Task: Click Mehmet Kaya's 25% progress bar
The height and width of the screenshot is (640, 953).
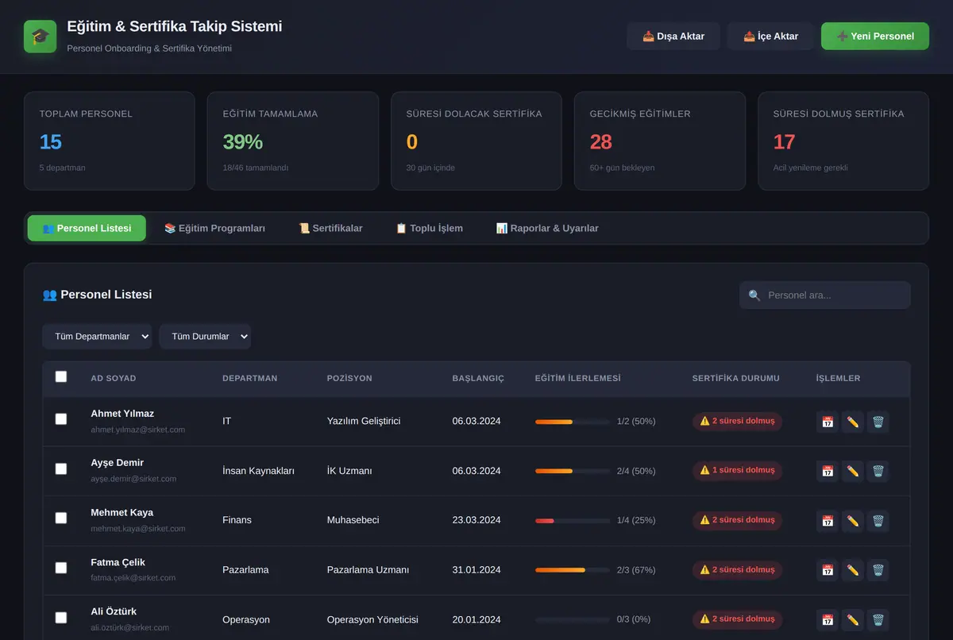Action: tap(573, 521)
